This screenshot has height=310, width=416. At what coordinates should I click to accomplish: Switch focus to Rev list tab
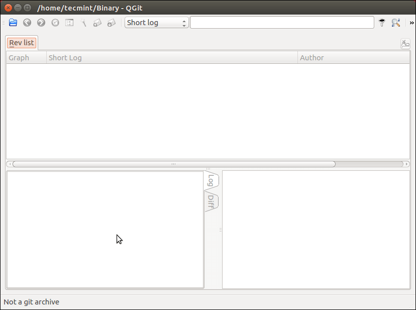(21, 43)
